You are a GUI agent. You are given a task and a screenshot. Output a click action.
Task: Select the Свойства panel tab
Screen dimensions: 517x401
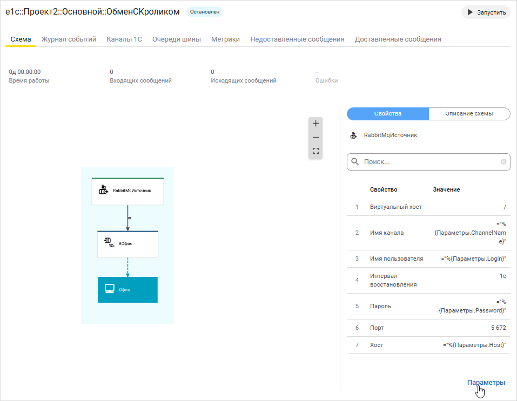[388, 114]
